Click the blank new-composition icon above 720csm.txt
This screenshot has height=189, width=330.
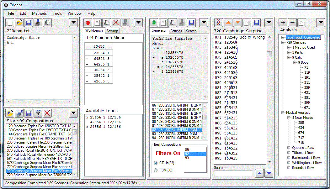pyautogui.click(x=10, y=23)
